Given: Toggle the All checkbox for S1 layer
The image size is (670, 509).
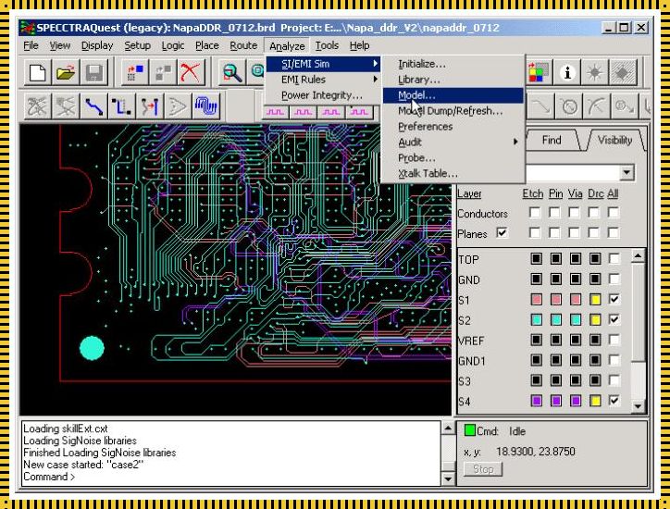Looking at the screenshot, I should pos(614,299).
